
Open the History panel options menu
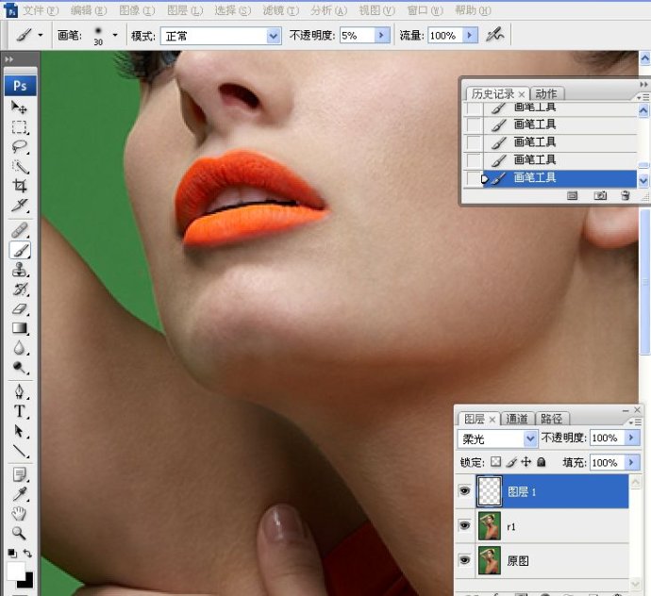tap(643, 97)
